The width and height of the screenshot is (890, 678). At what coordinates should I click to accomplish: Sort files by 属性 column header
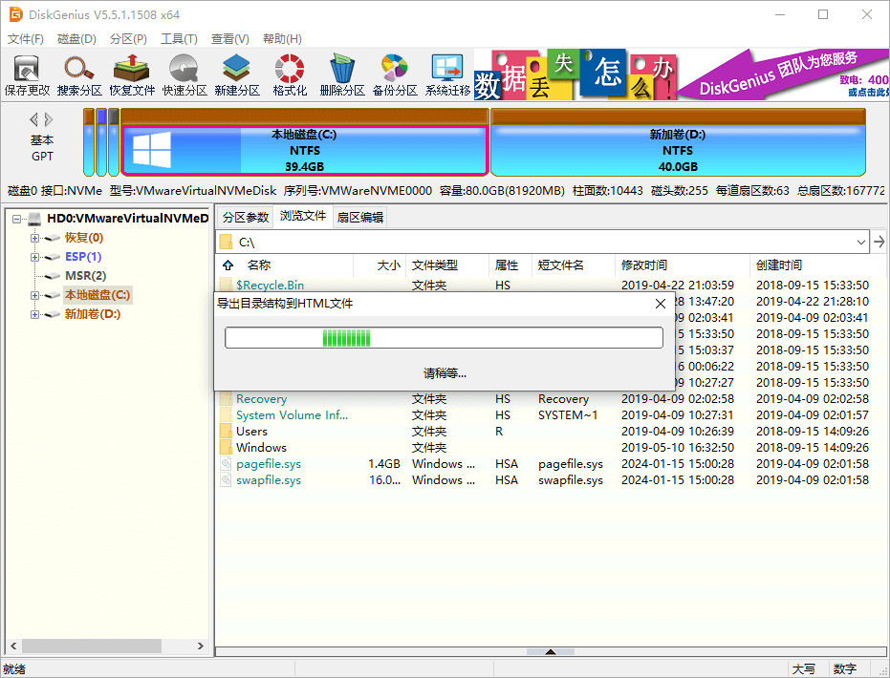pyautogui.click(x=507, y=265)
